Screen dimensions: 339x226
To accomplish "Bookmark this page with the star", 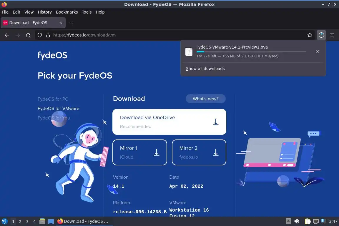I will coord(310,35).
